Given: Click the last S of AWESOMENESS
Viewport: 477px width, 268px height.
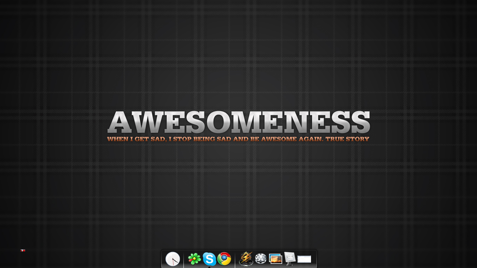Looking at the screenshot, I should [359, 122].
